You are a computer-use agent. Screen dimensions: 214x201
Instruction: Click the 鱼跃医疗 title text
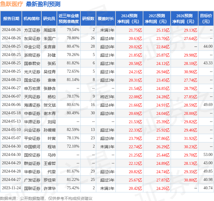12,4
